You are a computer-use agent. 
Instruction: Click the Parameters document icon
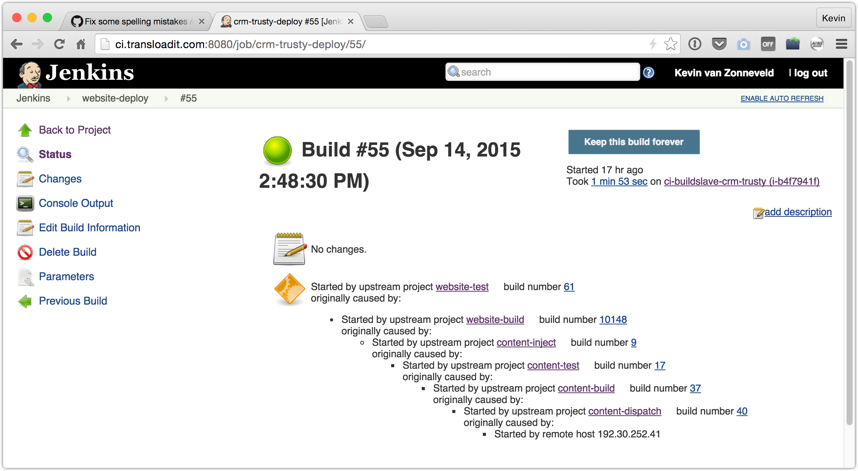(25, 277)
